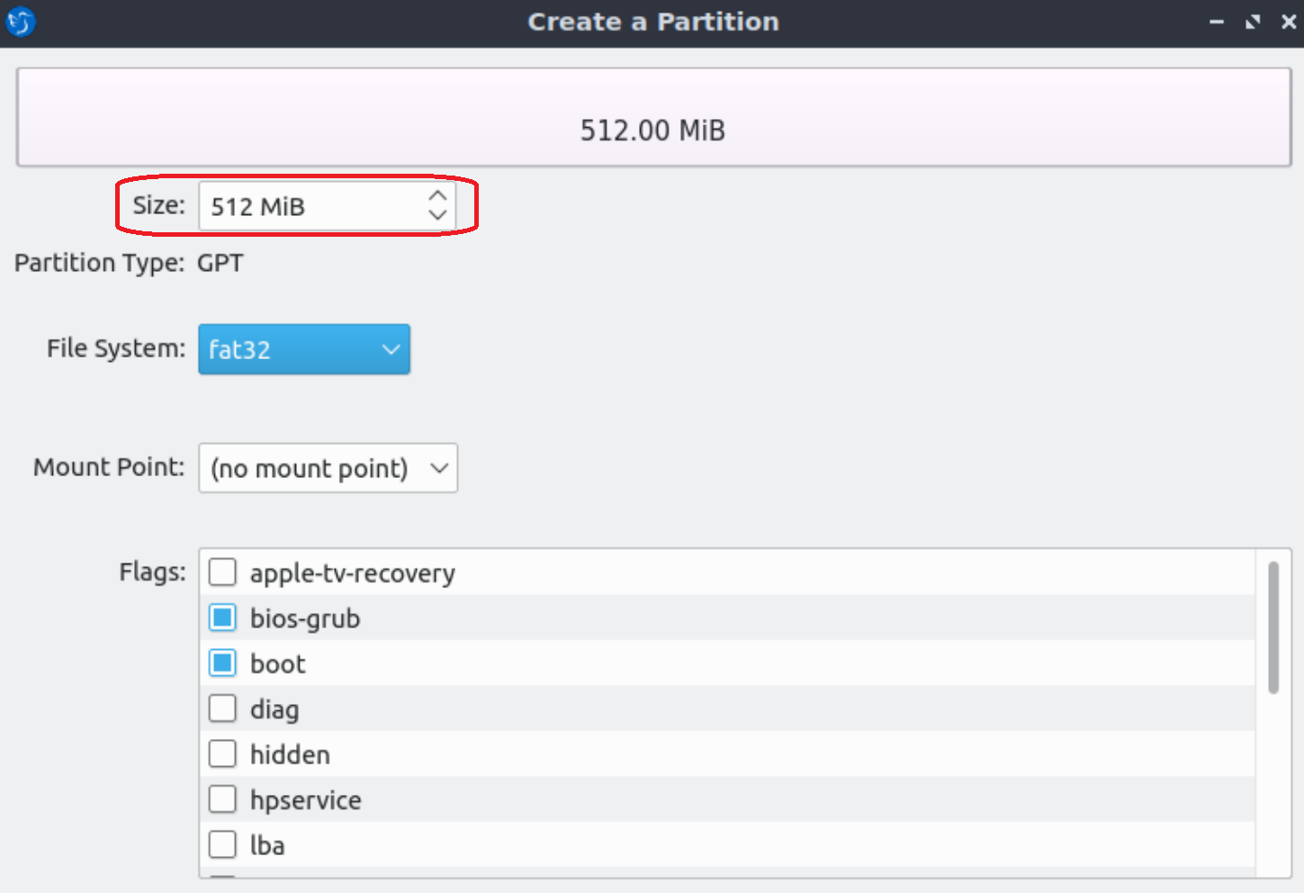Click the File System dropdown chevron arrow
Image resolution: width=1304 pixels, height=893 pixels.
click(391, 349)
